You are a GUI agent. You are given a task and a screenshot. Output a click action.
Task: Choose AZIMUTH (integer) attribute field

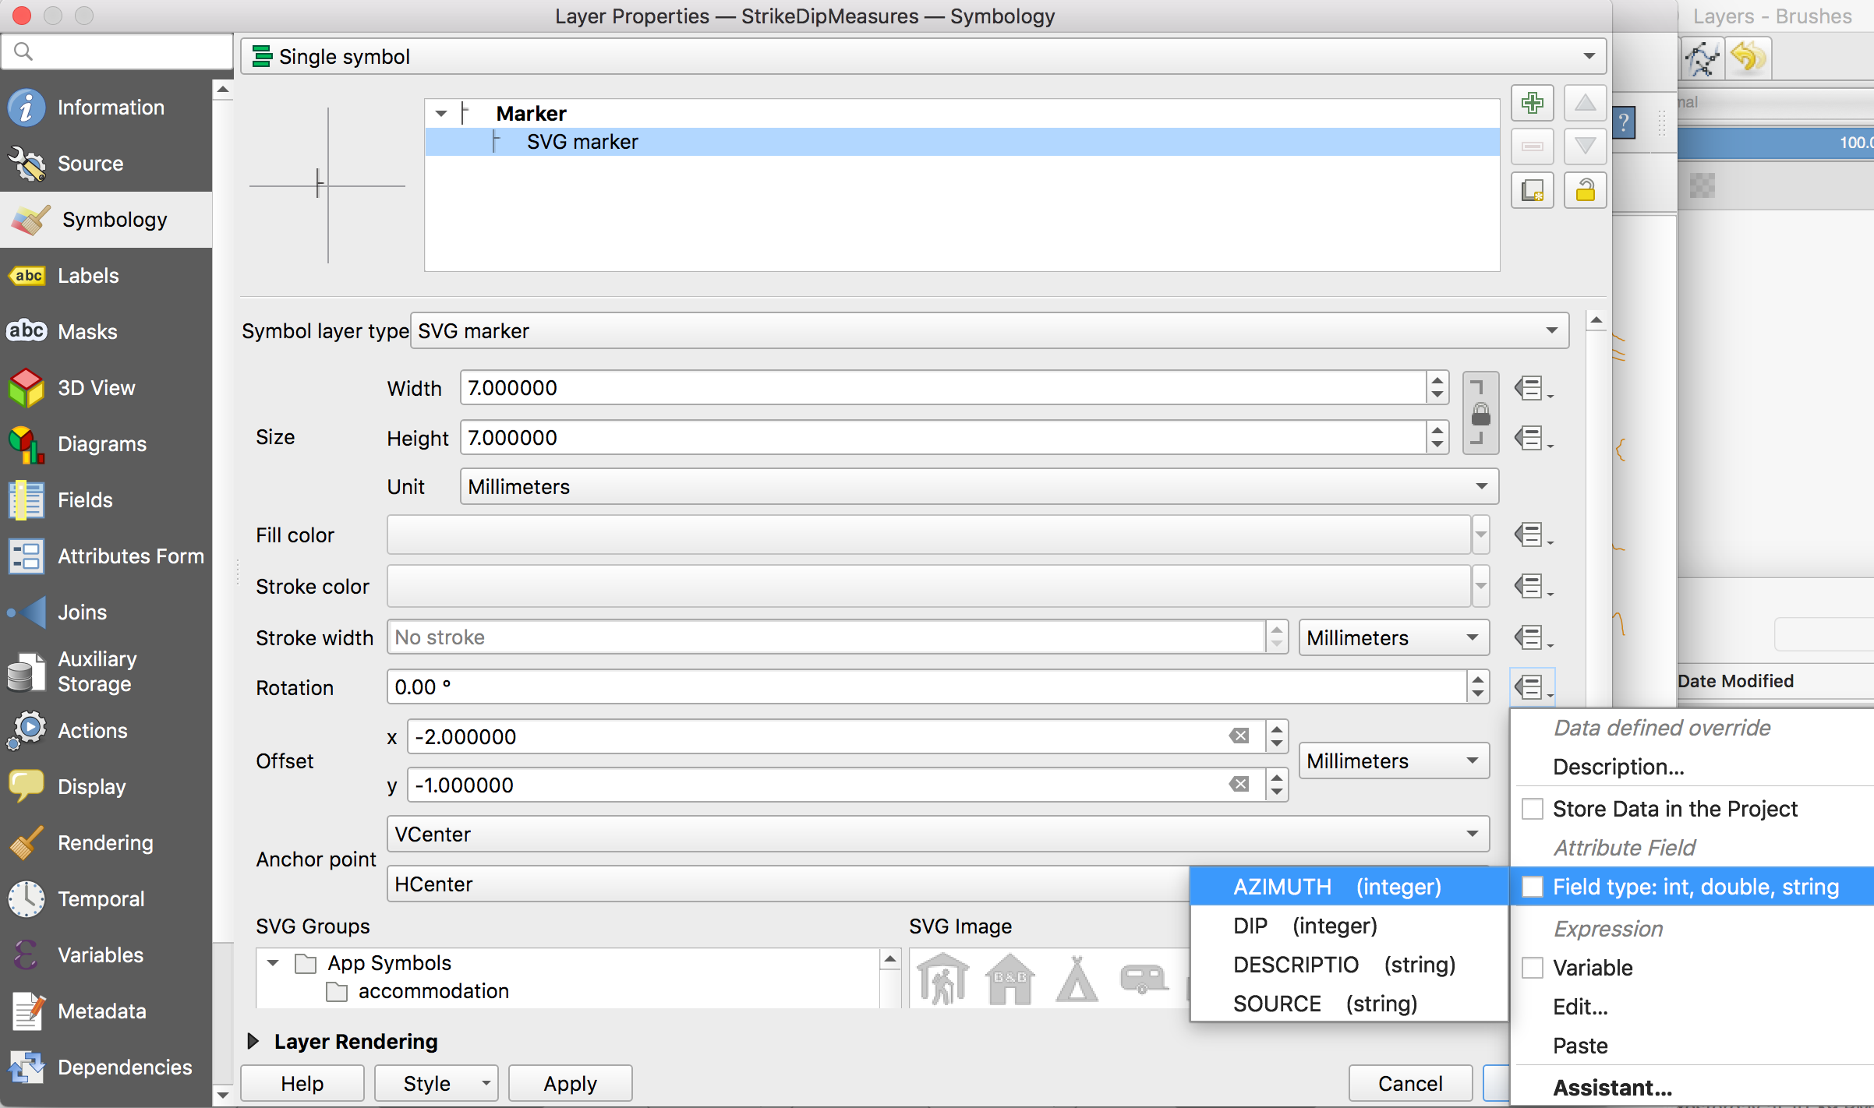click(x=1336, y=887)
